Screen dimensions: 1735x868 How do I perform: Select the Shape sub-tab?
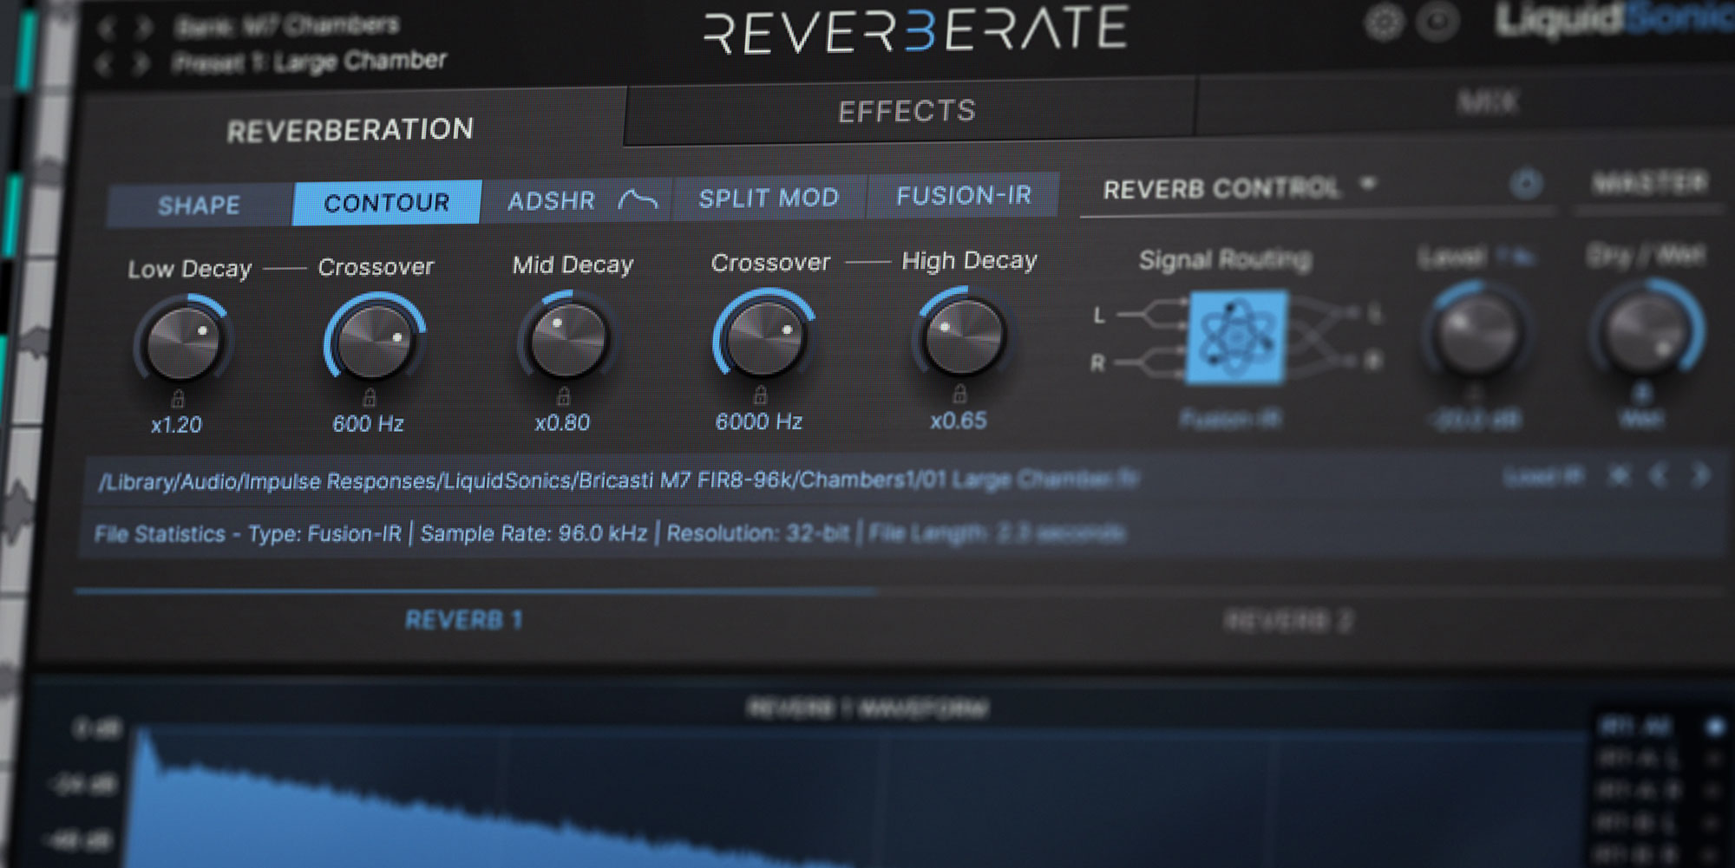(x=199, y=206)
